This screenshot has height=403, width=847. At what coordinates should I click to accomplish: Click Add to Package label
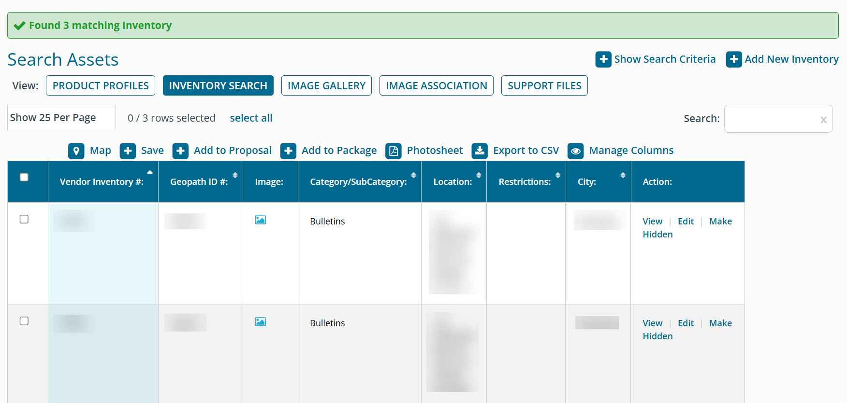(339, 151)
